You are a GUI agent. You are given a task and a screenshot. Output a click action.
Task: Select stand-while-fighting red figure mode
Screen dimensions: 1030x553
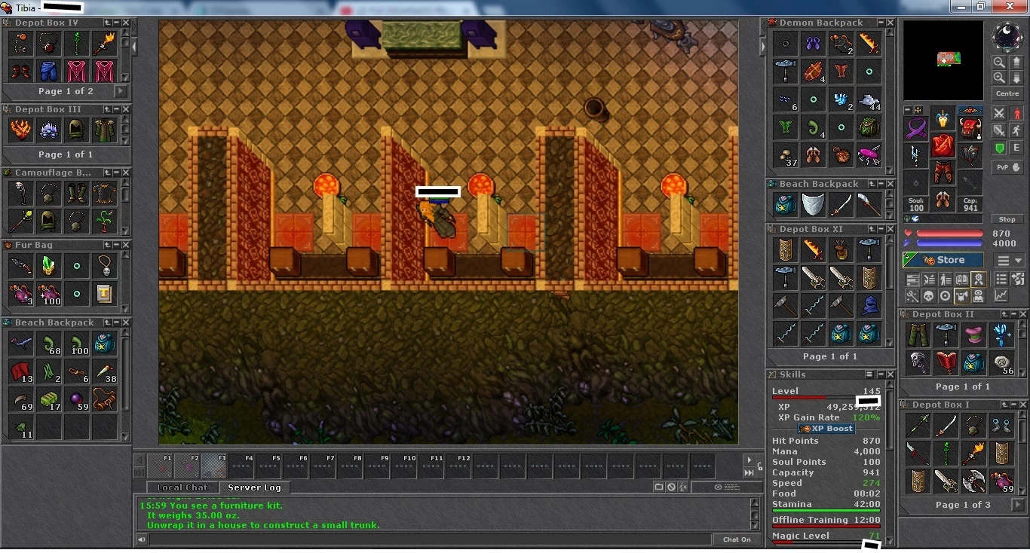1016,114
